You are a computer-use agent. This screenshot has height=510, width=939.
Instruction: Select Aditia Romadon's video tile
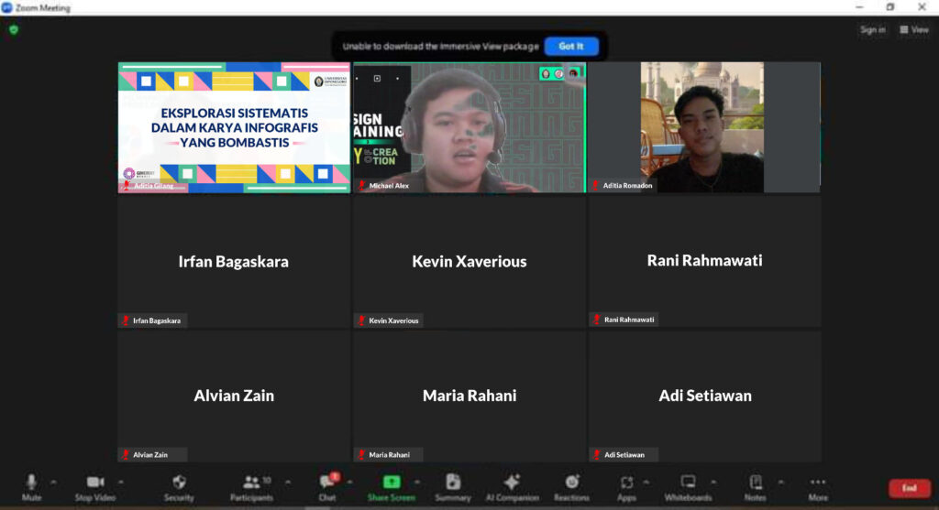(x=704, y=127)
